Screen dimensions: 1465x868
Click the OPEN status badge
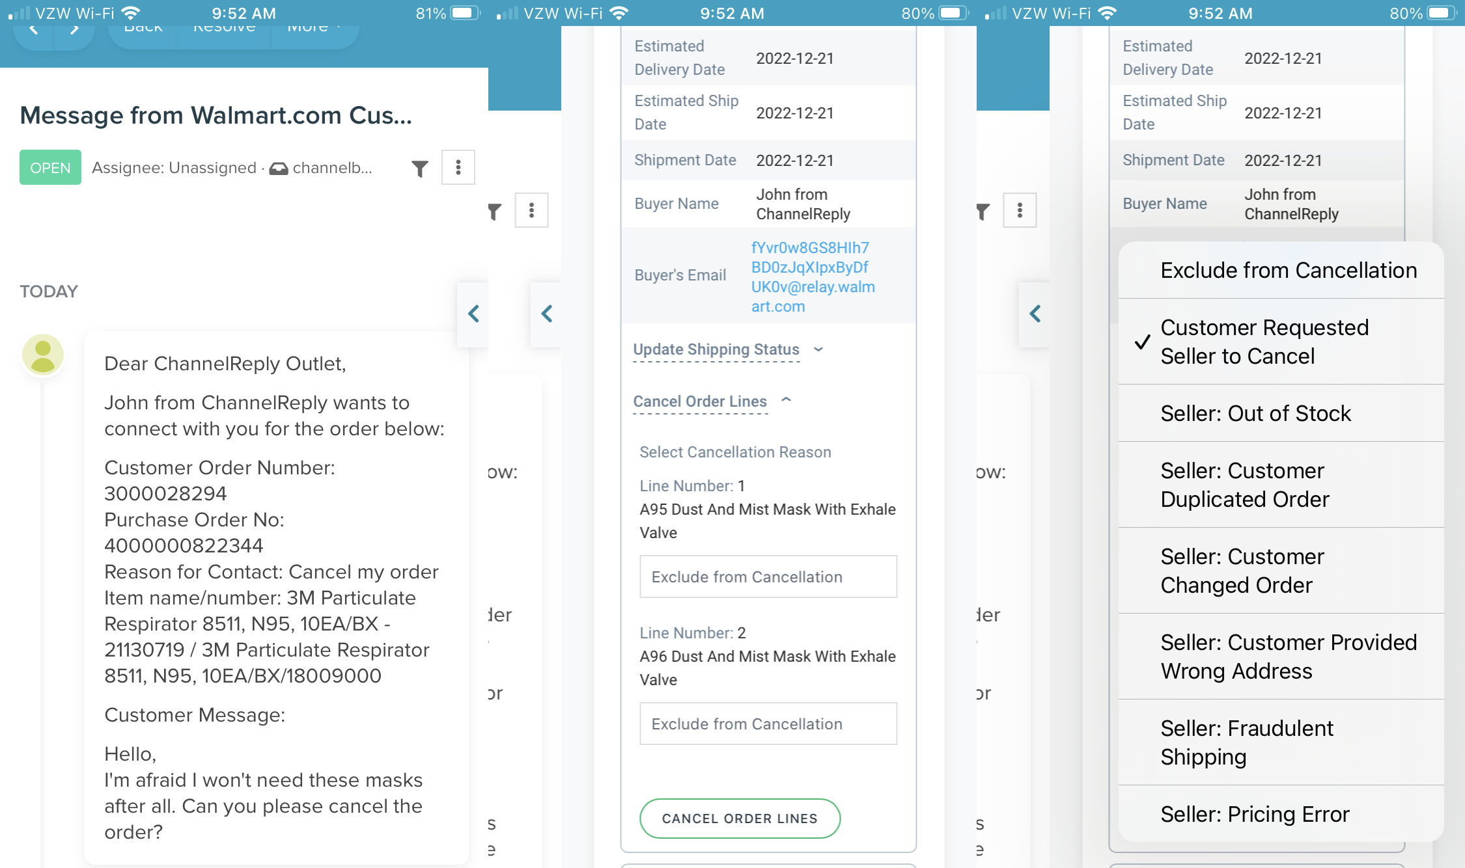[50, 168]
